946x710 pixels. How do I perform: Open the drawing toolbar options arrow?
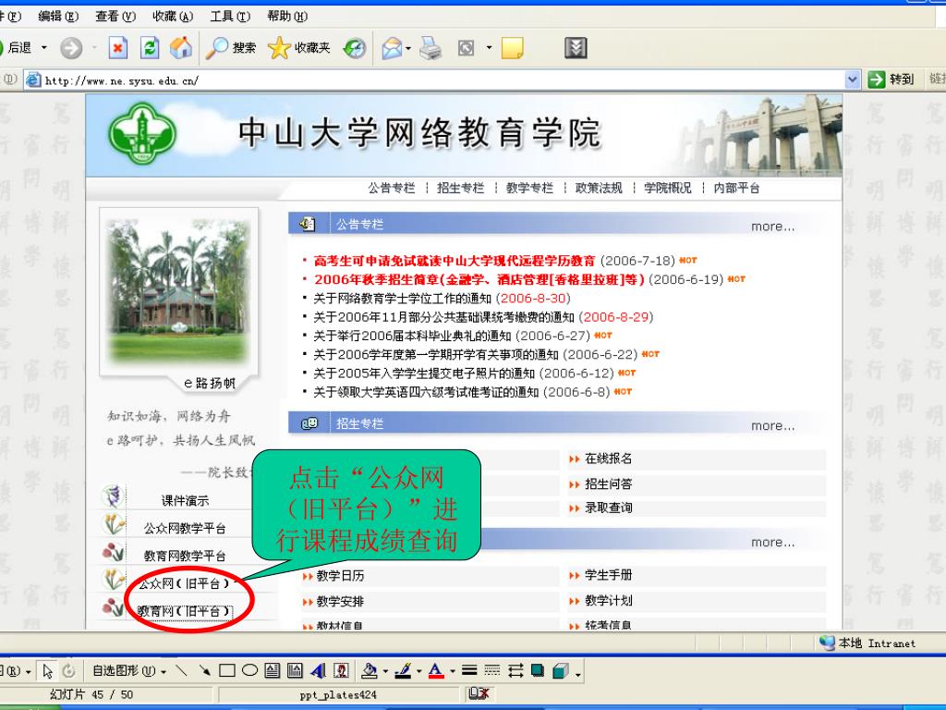578,674
